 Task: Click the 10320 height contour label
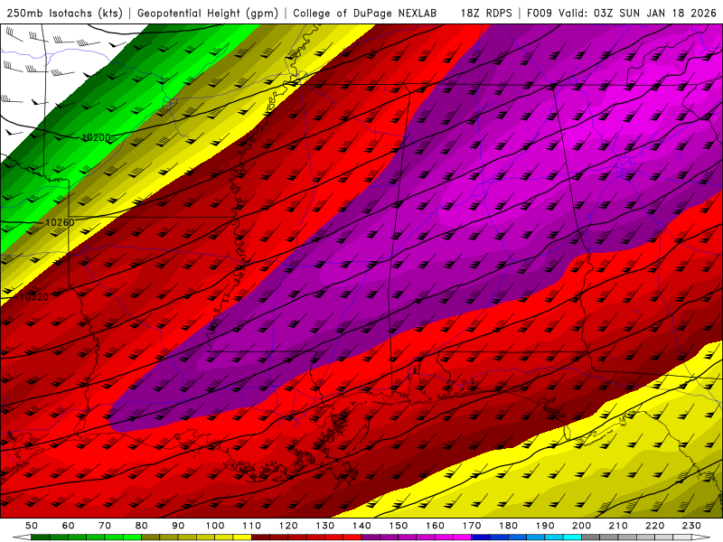[34, 297]
